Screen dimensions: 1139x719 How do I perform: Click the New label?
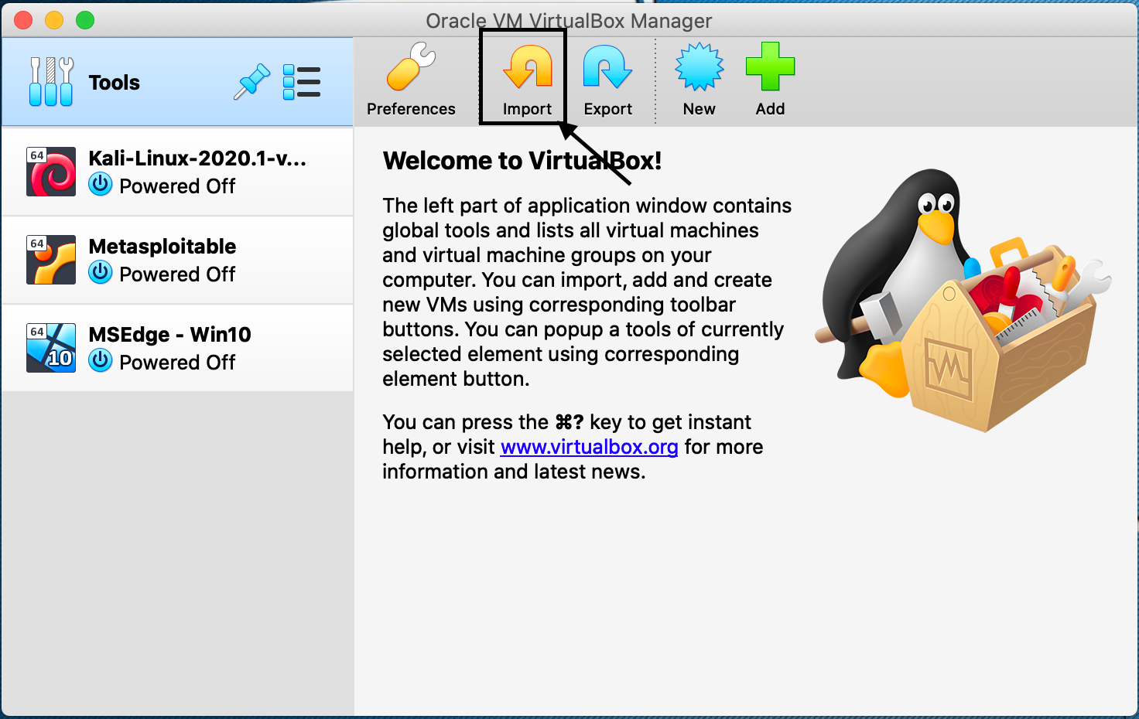[x=699, y=109]
